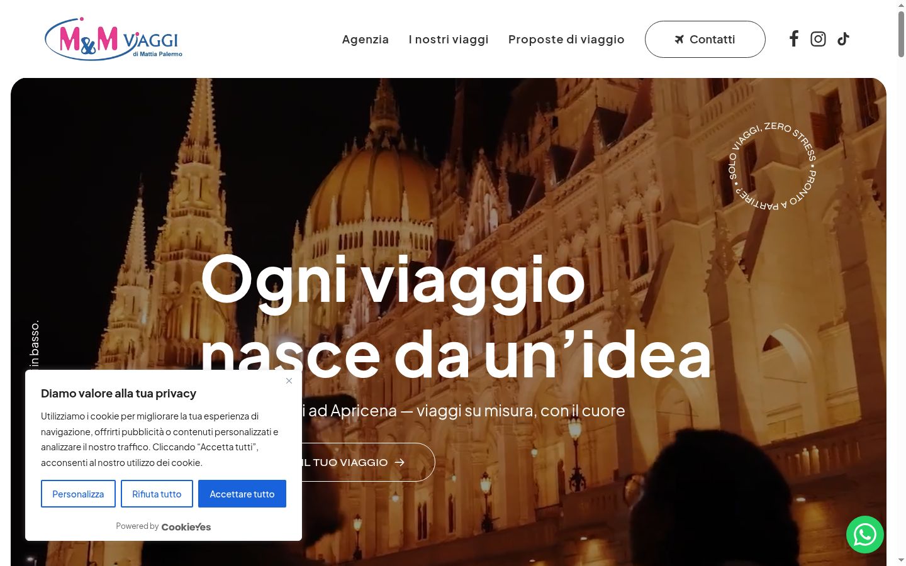Open the Agenzia menu item
The width and height of the screenshot is (906, 566).
pos(366,39)
